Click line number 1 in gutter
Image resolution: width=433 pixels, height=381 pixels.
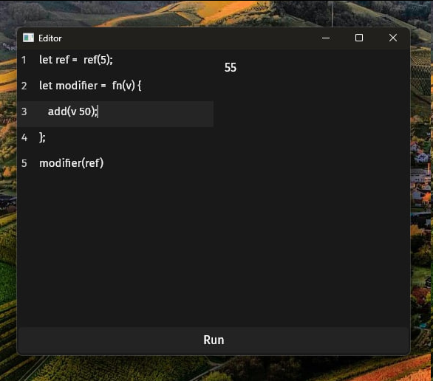pyautogui.click(x=24, y=60)
